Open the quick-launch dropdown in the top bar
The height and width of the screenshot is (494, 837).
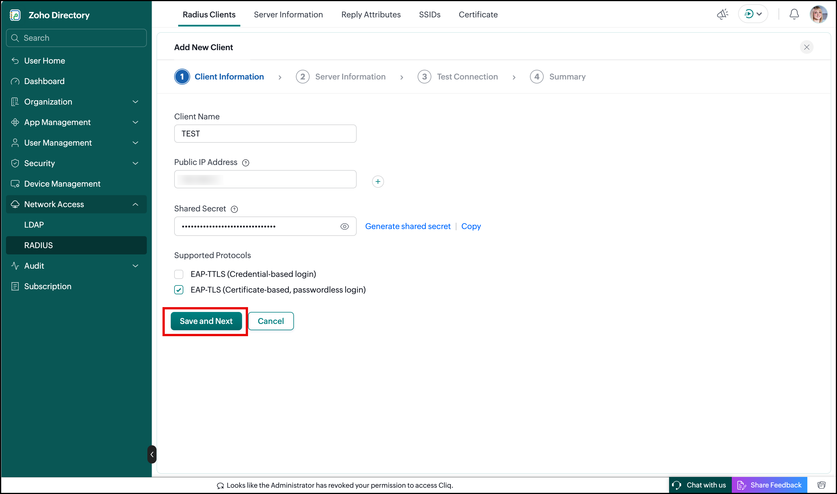coord(753,14)
